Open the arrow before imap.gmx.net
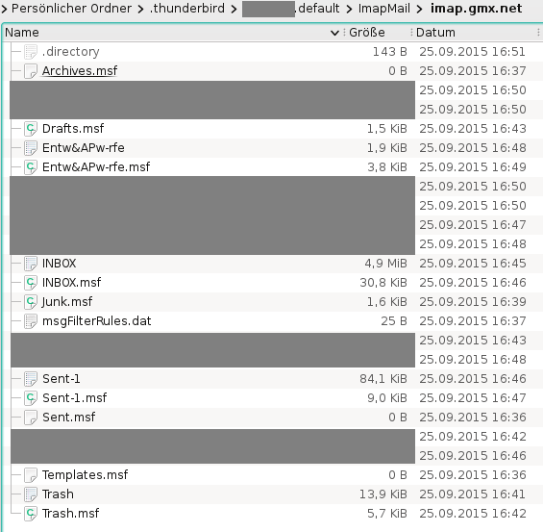This screenshot has height=532, width=543. (420, 9)
